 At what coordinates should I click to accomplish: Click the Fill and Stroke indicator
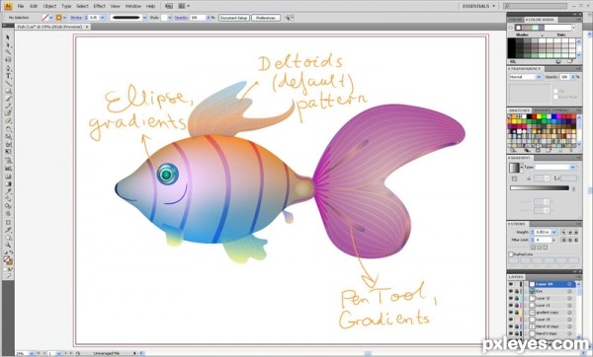[x=8, y=260]
